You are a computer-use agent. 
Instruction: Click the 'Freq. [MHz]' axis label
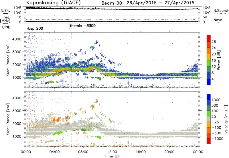5,19
